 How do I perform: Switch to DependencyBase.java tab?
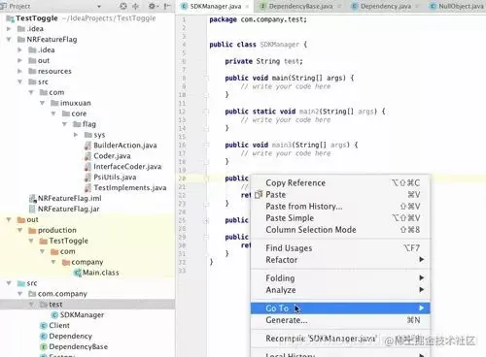300,6
